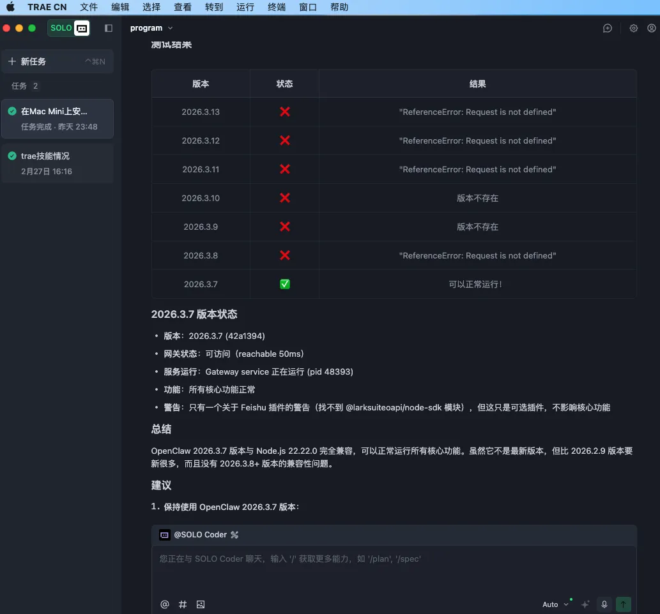Click the tools icon beside SOLO Coder
The image size is (660, 614).
234,534
